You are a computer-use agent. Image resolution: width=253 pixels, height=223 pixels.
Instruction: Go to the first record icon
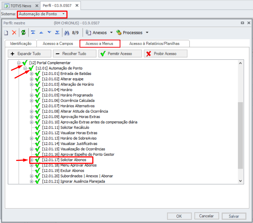point(33,32)
